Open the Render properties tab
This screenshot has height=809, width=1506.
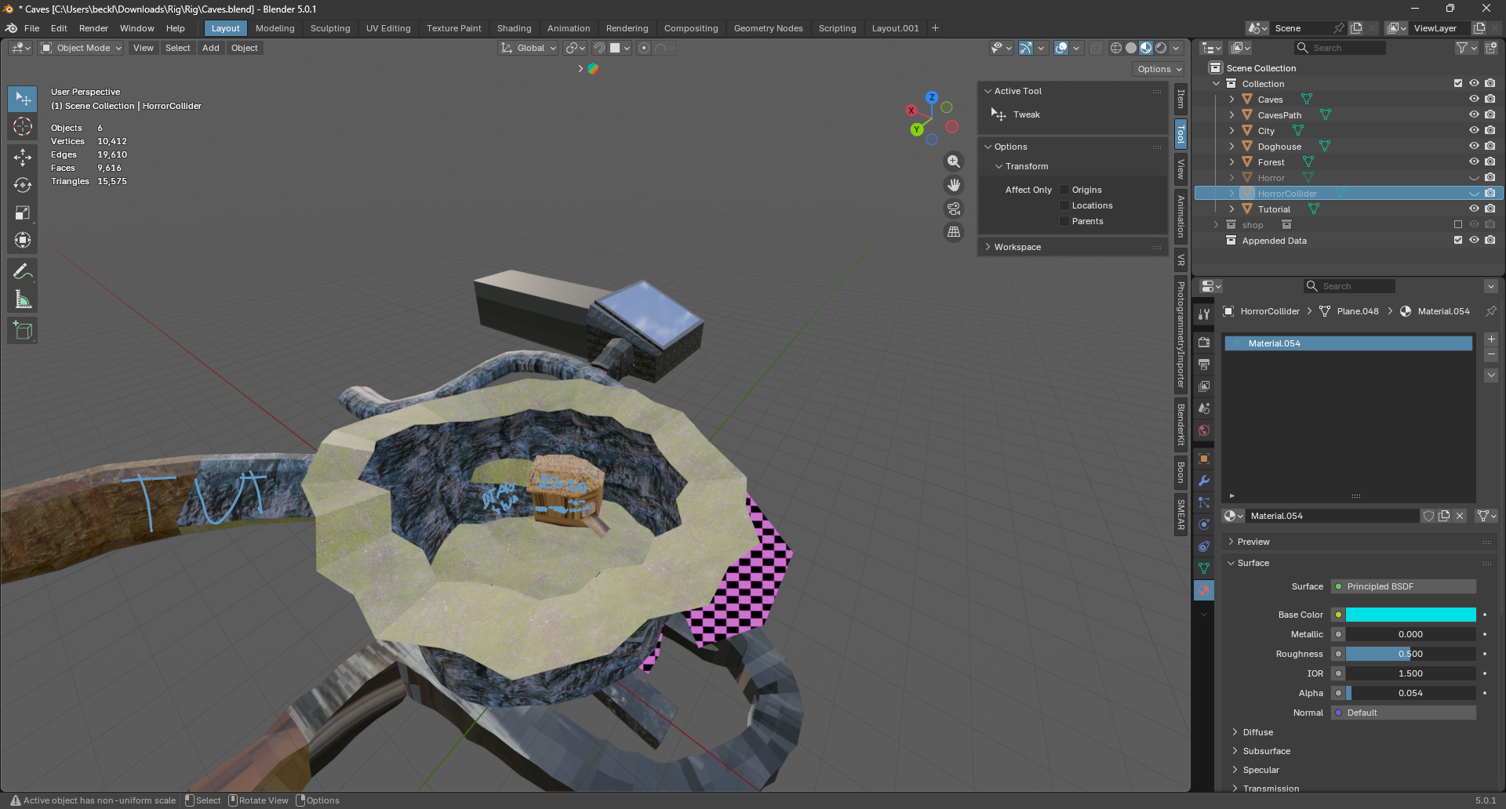[x=1204, y=343]
